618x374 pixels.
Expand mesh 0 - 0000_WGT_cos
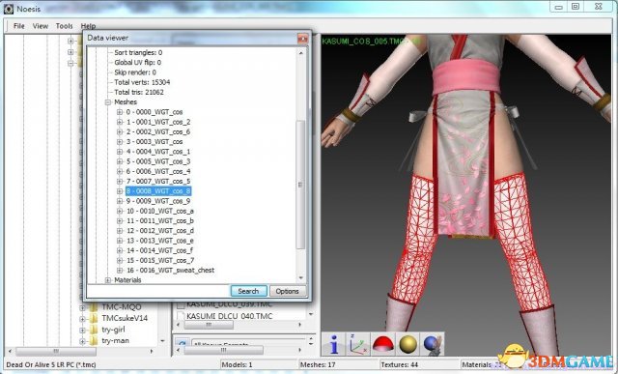[120, 112]
